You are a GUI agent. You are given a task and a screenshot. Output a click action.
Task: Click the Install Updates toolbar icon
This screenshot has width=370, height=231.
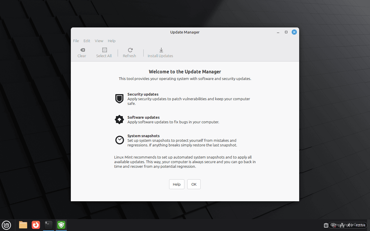[160, 50]
